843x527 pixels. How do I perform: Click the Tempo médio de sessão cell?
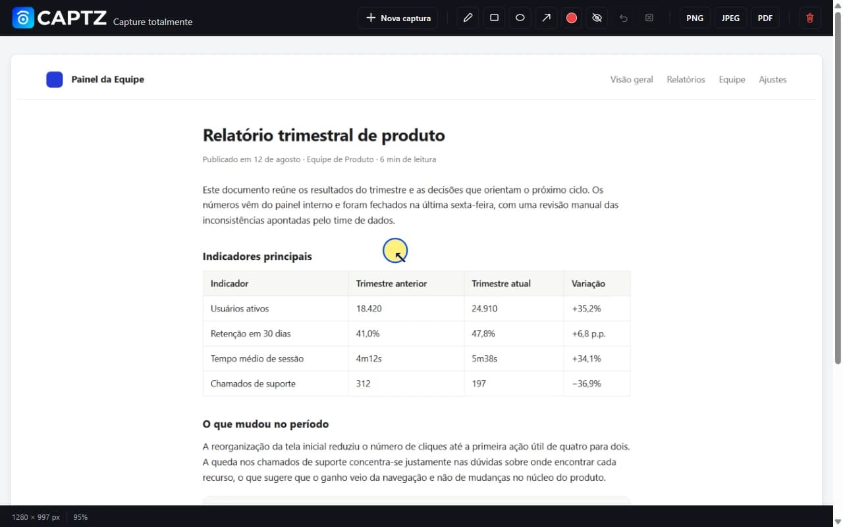pyautogui.click(x=275, y=358)
